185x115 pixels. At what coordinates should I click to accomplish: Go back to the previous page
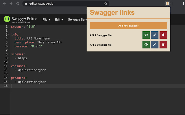point(5,4)
